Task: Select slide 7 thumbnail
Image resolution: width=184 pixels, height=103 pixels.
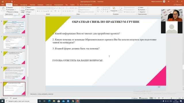Action: pos(14,43)
